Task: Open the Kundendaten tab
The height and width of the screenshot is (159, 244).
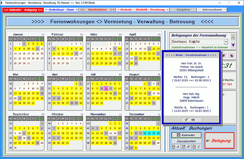Action: (x=97, y=10)
